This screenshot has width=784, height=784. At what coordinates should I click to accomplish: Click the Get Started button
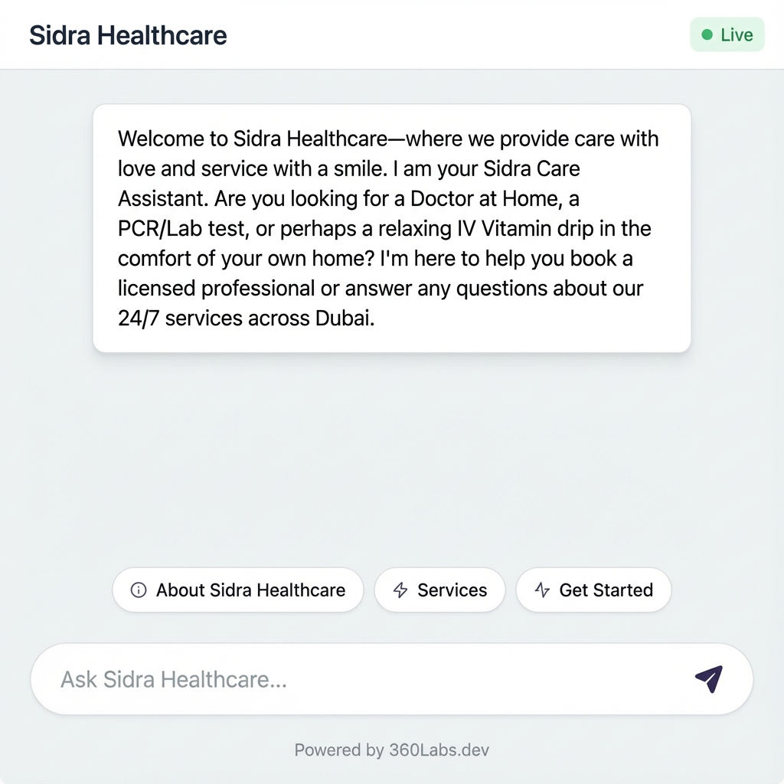pos(593,590)
